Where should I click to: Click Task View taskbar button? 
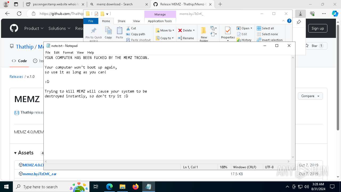(96, 187)
